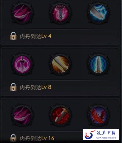Click the 内丹到达Lv 4 unlock requirement text

point(36,36)
